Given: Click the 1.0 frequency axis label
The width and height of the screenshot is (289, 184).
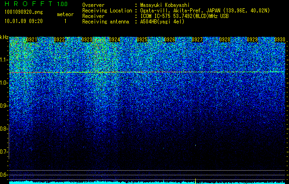Looking at the screenshot, I should pos(4,83).
